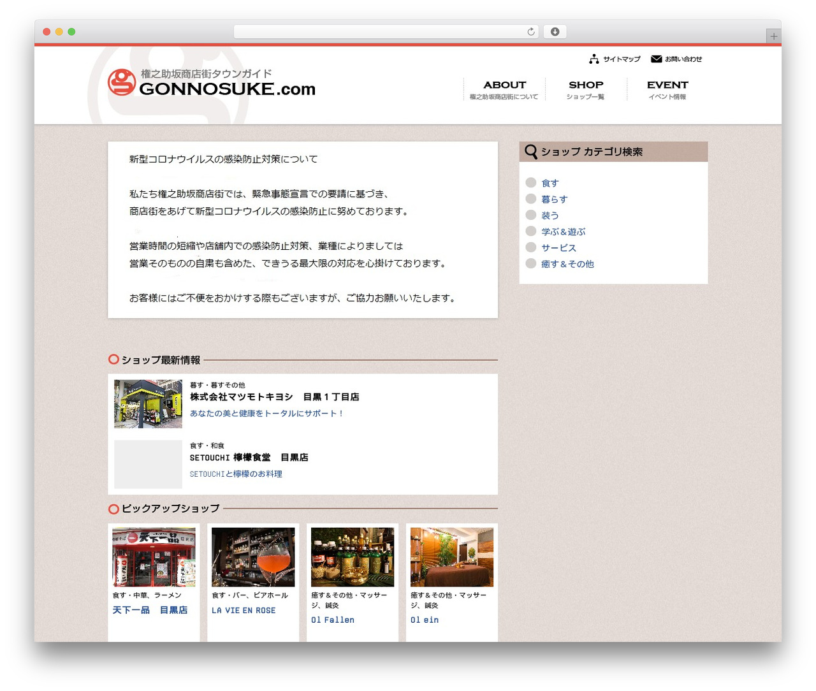Screen dimensions: 816x691
Task: Click the browser download arrow icon
Action: pos(555,31)
